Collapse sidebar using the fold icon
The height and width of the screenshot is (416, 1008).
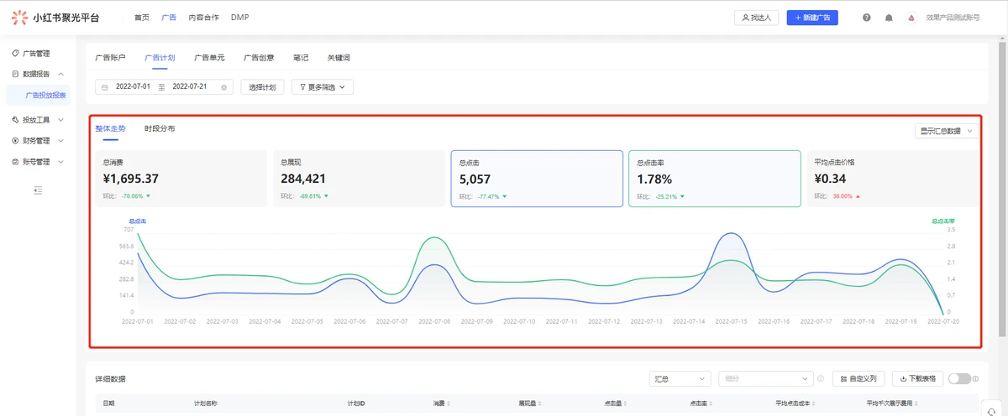(38, 191)
